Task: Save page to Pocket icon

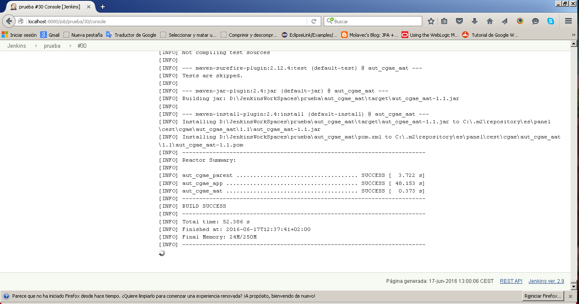Action: point(459,21)
